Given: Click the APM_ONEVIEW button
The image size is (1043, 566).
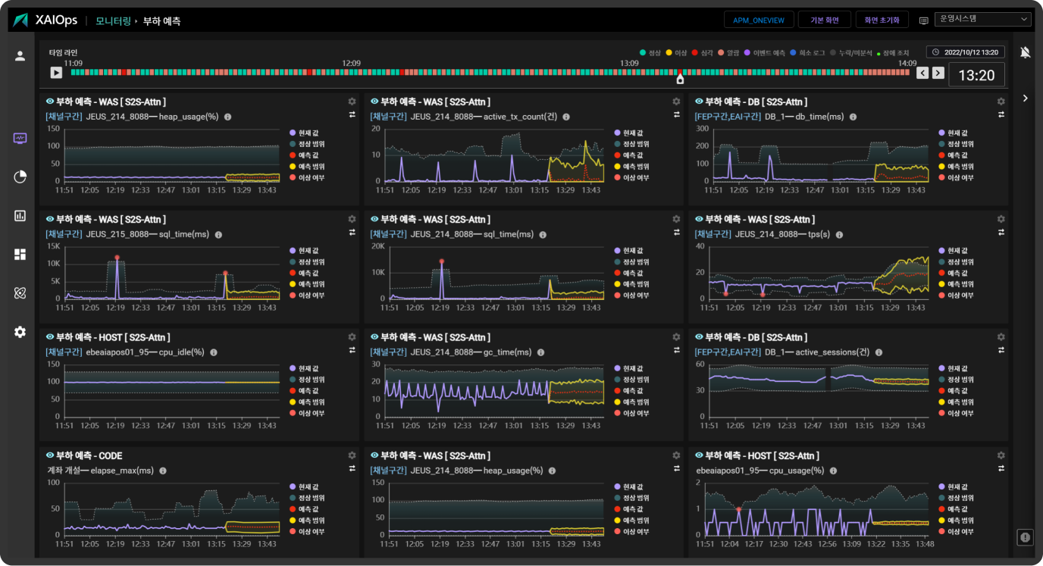Looking at the screenshot, I should pyautogui.click(x=759, y=20).
